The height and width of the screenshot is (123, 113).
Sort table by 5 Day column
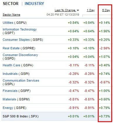(x=106, y=10)
